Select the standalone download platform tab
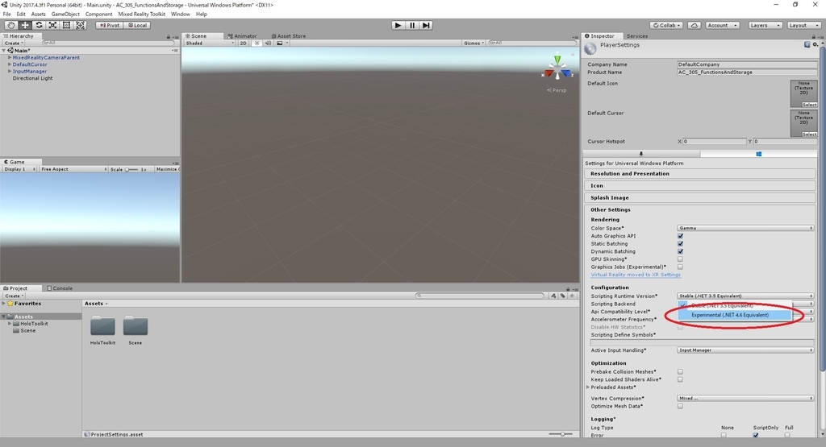Screen dimensions: 826x447 click(x=641, y=154)
